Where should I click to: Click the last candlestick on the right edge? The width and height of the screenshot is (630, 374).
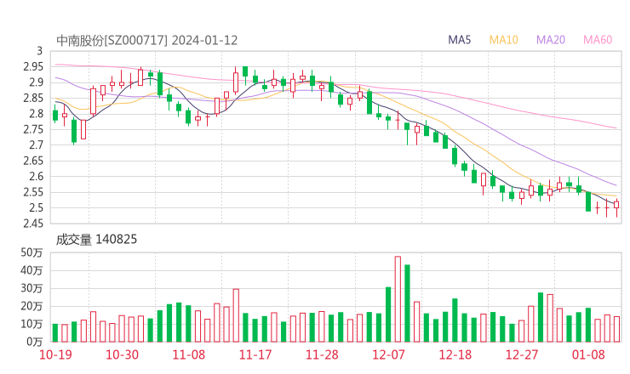coord(616,205)
